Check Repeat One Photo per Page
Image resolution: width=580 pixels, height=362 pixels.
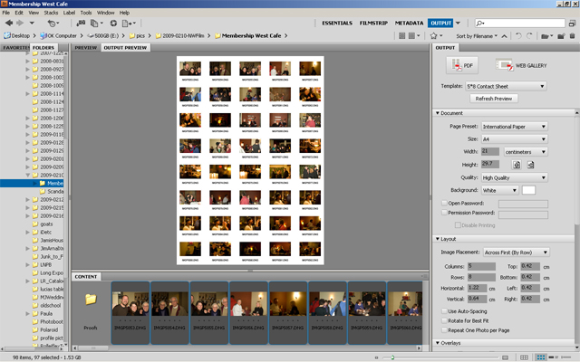(444, 330)
